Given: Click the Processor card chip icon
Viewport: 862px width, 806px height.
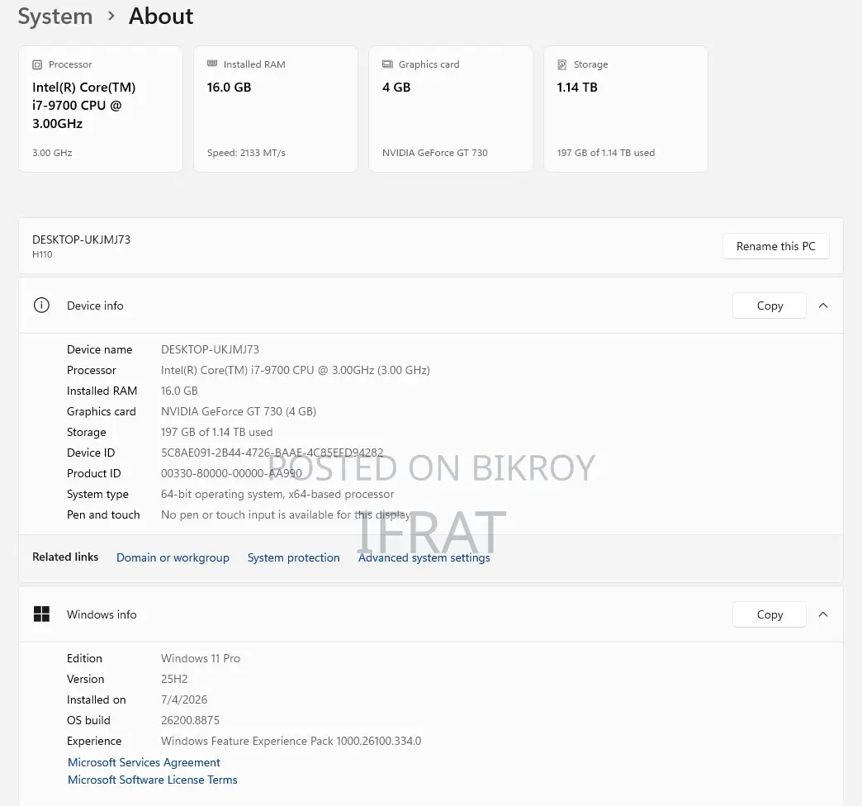Looking at the screenshot, I should click(x=37, y=64).
